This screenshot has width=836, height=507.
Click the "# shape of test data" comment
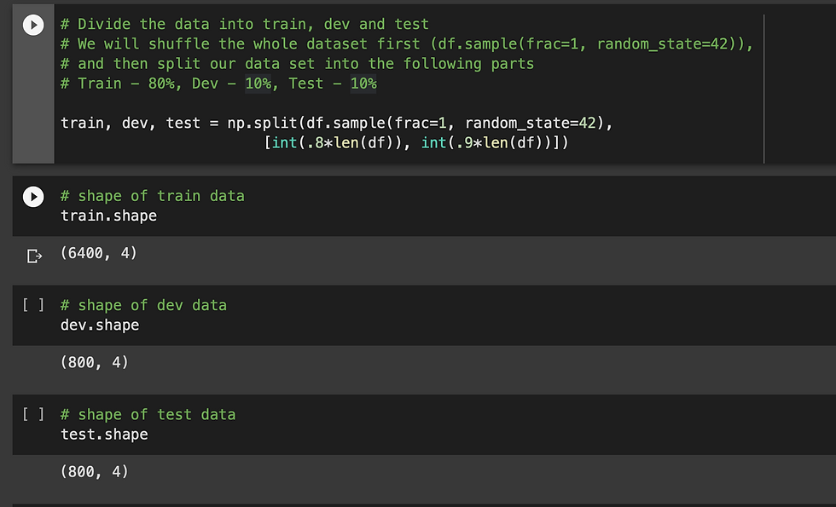(148, 415)
